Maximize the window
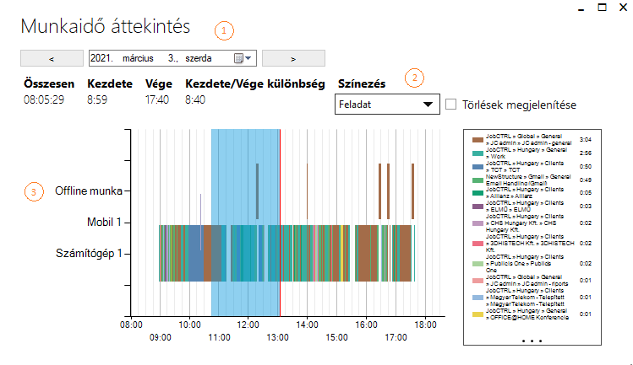The height and width of the screenshot is (365, 633). (603, 7)
